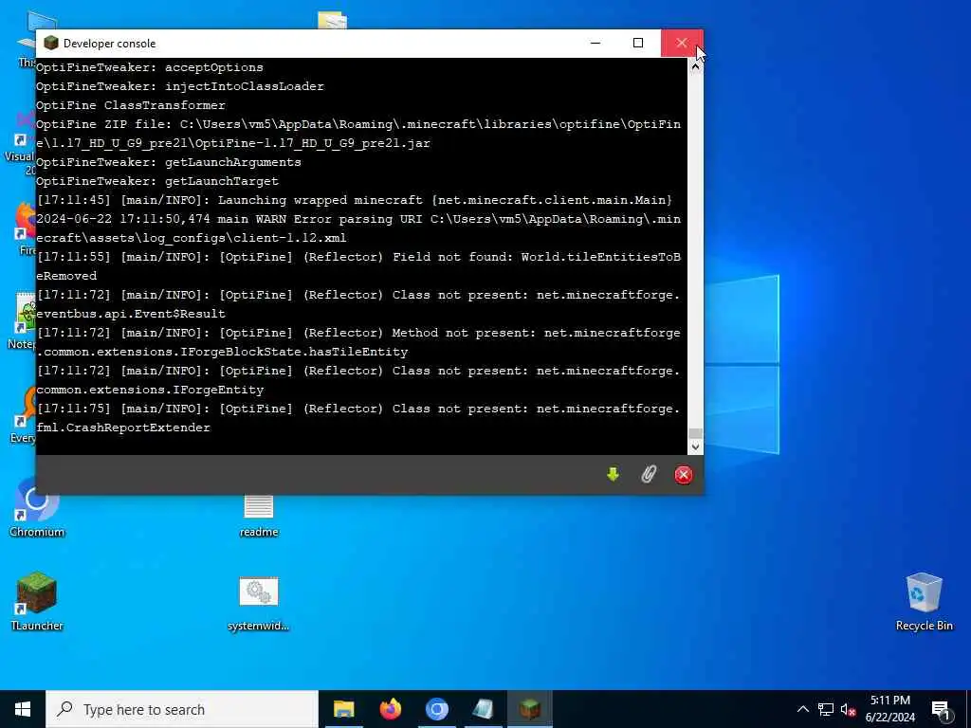This screenshot has height=728, width=971.
Task: Click the console scrollbar up arrow
Action: (x=695, y=65)
